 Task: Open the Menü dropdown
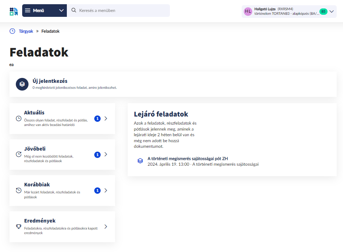pyautogui.click(x=44, y=11)
